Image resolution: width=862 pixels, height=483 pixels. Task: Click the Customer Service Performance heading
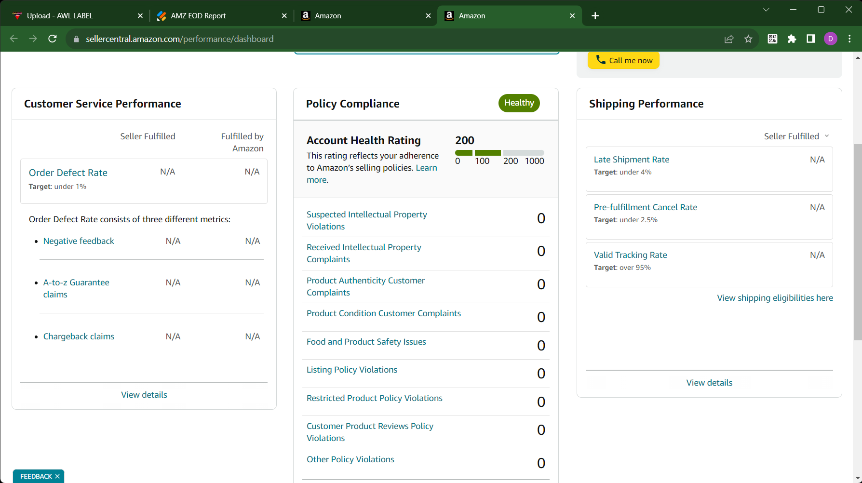tap(103, 104)
